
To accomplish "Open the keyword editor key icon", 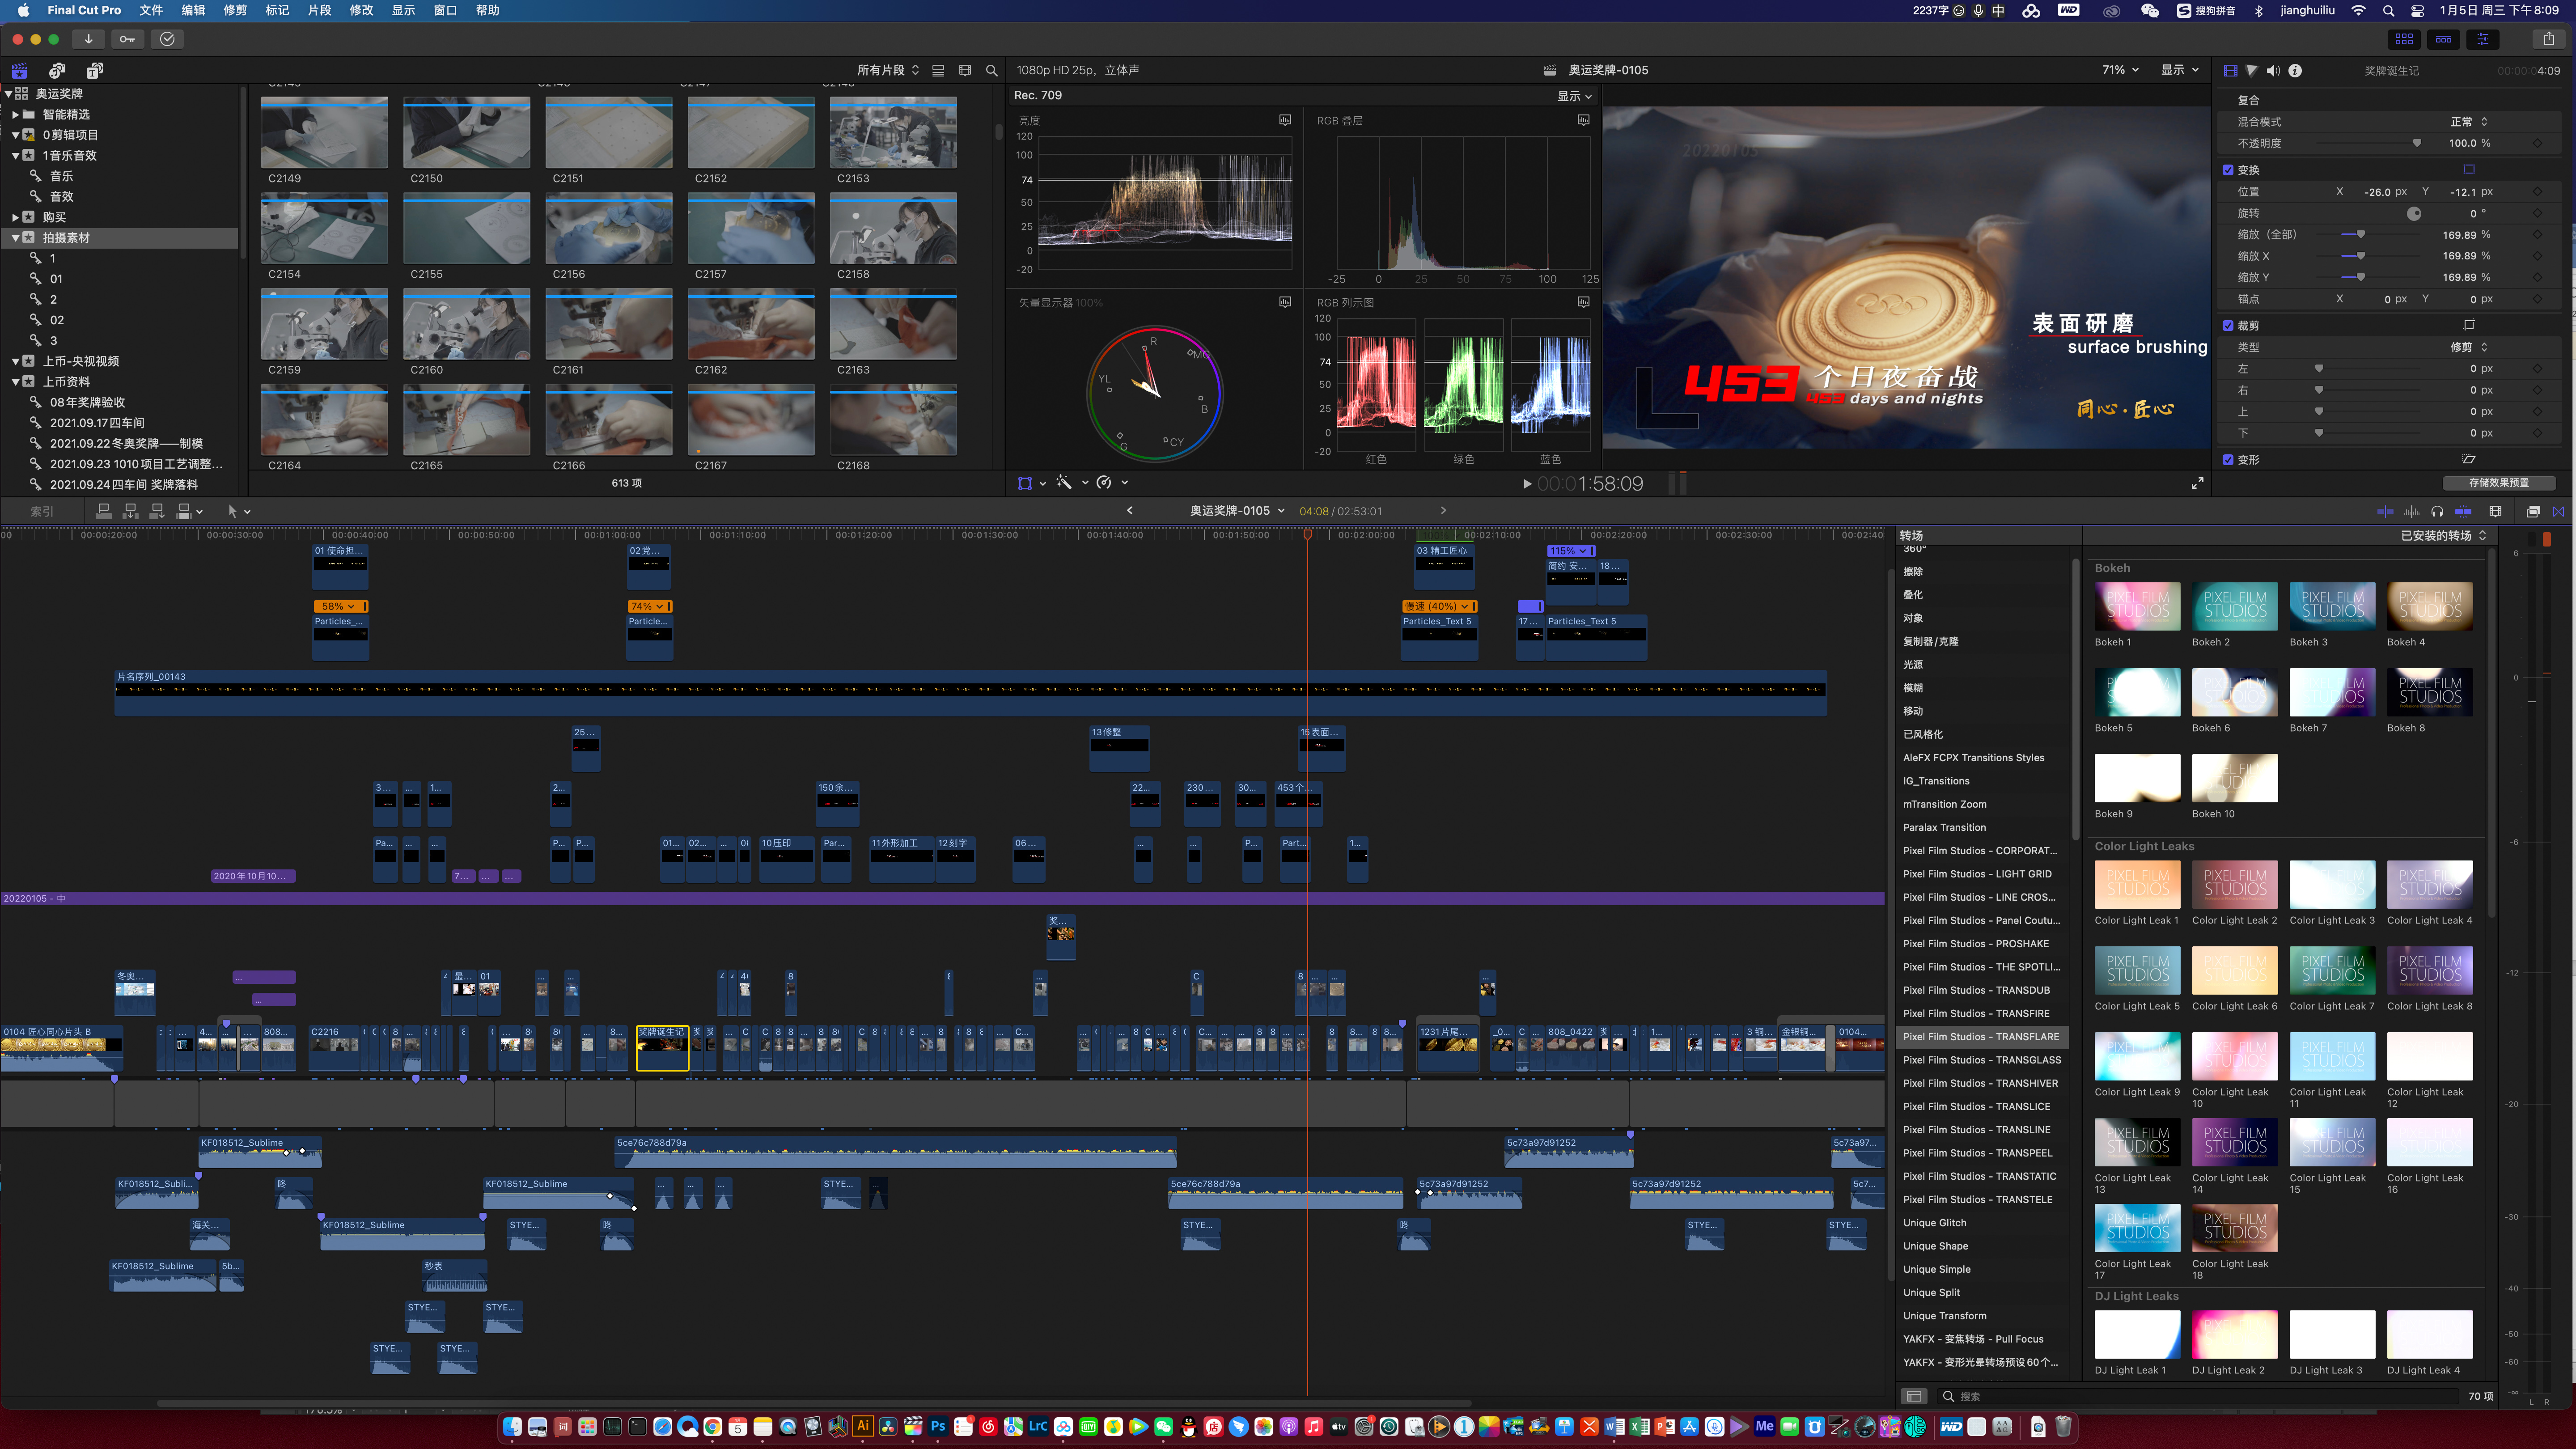I will (128, 39).
